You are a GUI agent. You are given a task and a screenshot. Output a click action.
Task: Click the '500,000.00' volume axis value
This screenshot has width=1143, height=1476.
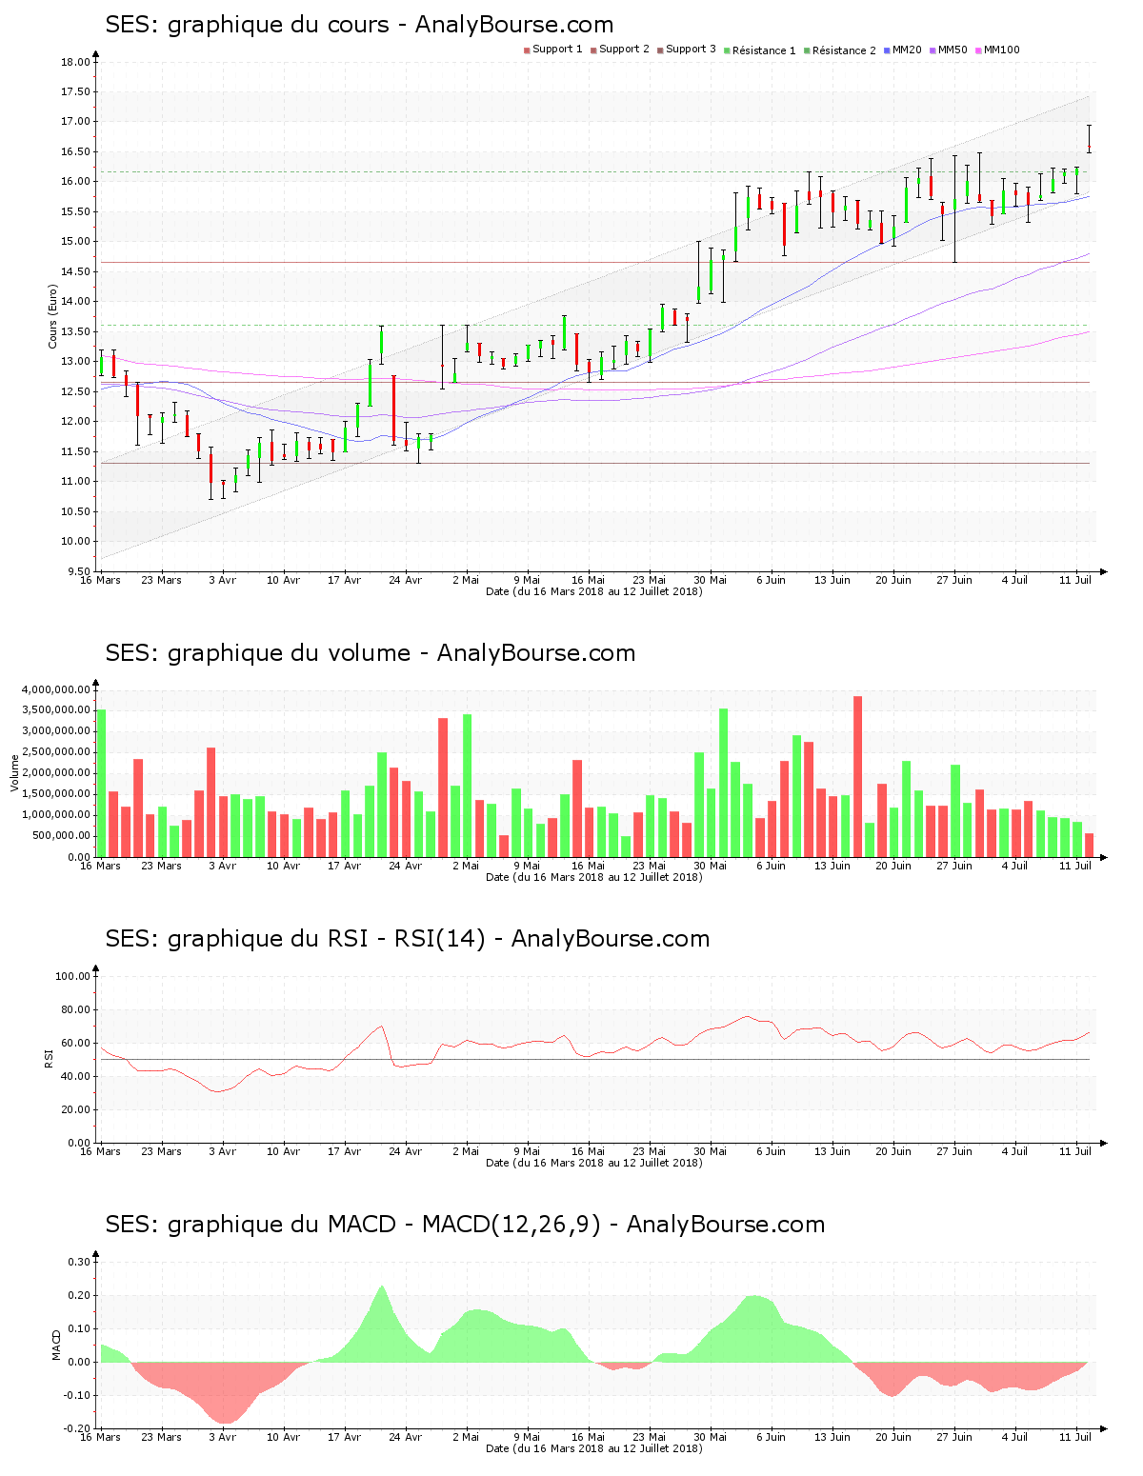(59, 836)
